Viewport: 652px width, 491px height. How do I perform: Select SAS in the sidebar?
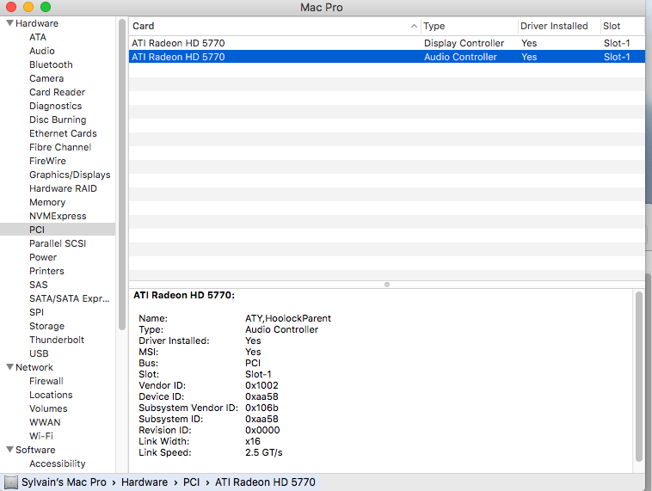[x=38, y=285]
